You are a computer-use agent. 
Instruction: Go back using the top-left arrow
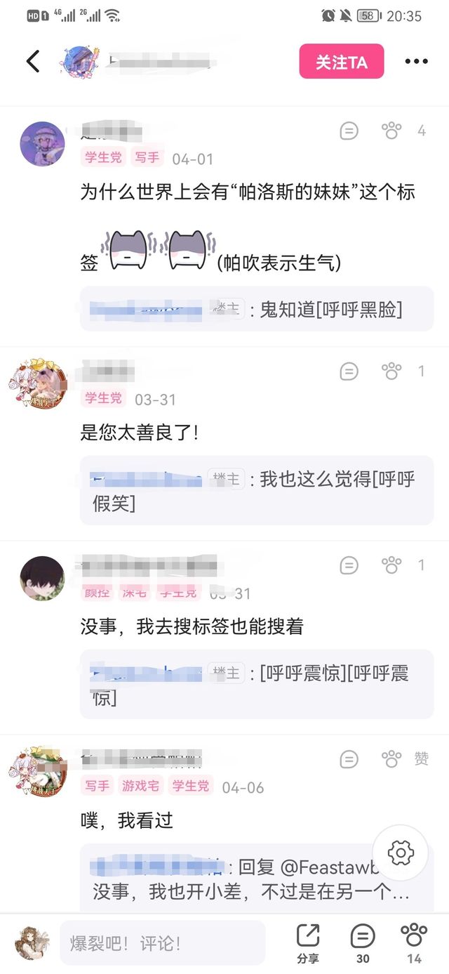[33, 61]
